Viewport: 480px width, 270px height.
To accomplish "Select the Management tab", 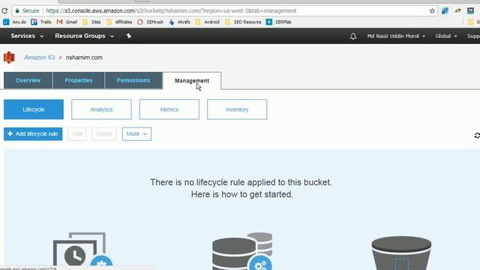I will click(x=192, y=81).
